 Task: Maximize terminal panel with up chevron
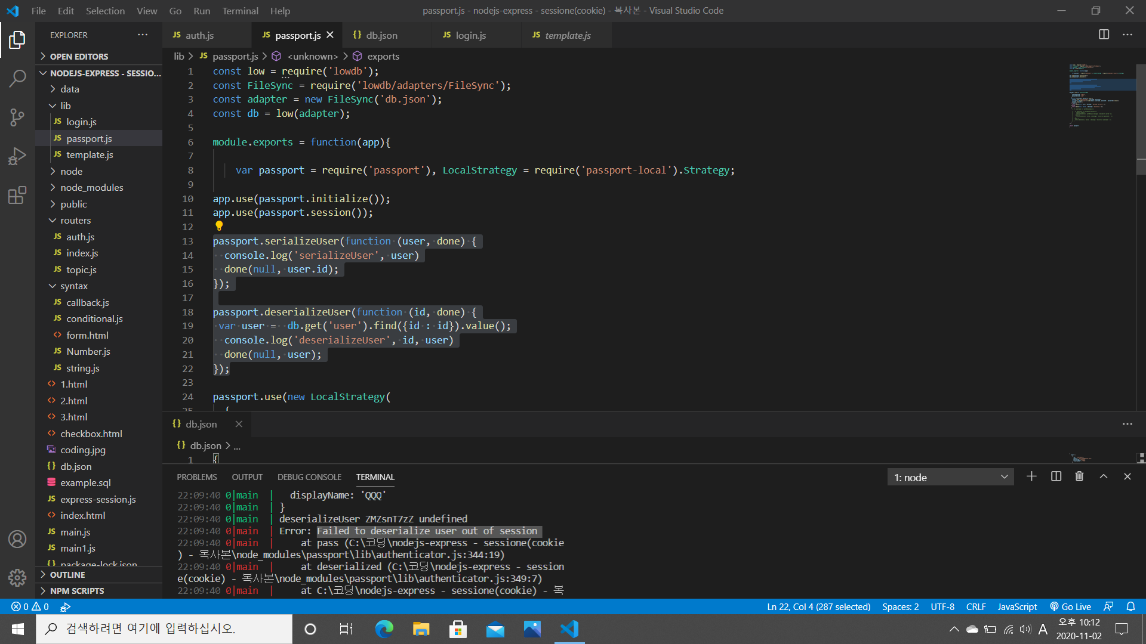point(1104,476)
